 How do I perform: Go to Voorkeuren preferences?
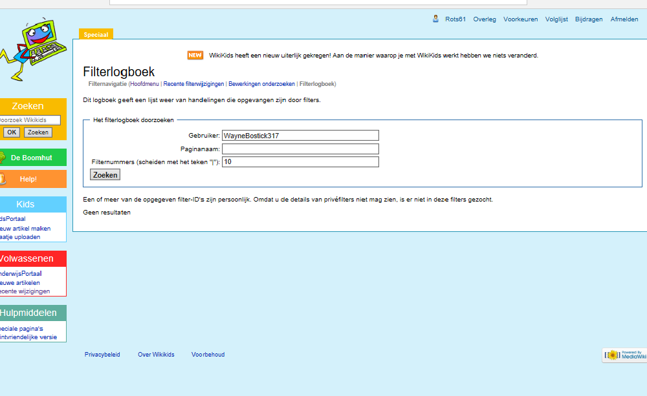(520, 19)
